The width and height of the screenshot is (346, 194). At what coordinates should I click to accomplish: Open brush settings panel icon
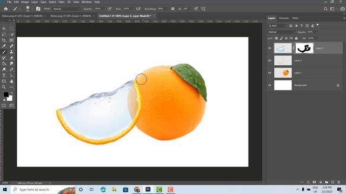click(x=38, y=9)
